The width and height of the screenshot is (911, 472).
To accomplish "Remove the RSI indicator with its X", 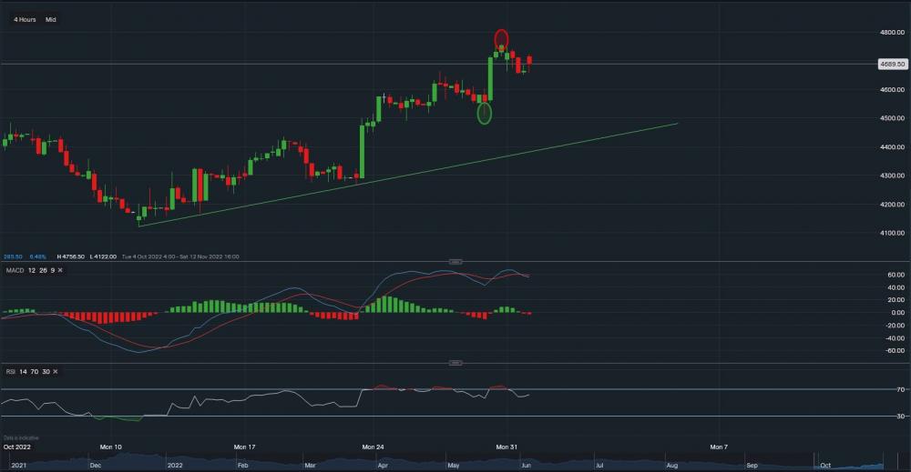I will pyautogui.click(x=56, y=372).
